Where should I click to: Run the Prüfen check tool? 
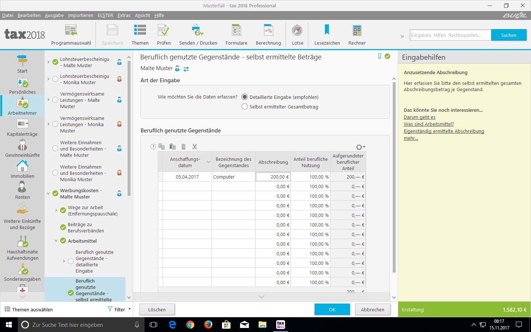(x=164, y=35)
